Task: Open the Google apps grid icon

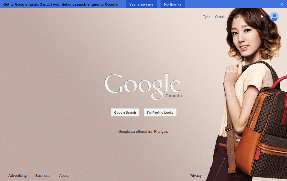Action: [249, 17]
